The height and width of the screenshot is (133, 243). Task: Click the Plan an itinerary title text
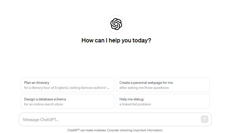(37, 83)
